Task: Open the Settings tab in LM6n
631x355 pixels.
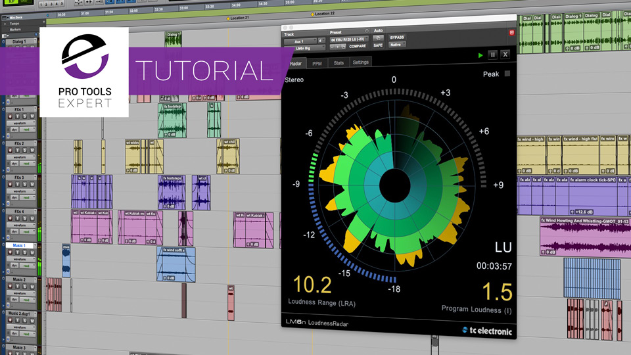Action: [x=361, y=62]
